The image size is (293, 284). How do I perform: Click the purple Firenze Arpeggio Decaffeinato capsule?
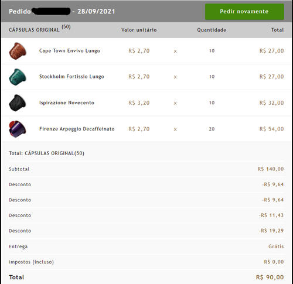(x=18, y=129)
